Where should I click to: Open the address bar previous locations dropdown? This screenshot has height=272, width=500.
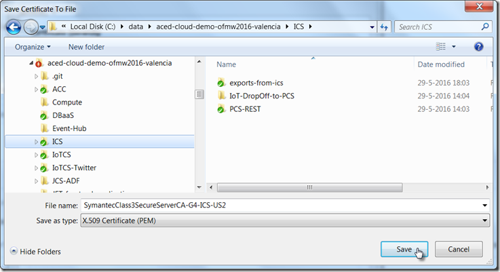[x=372, y=27]
